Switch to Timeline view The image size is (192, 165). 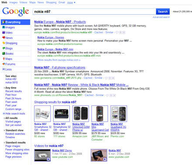pyautogui.click(x=10, y=137)
